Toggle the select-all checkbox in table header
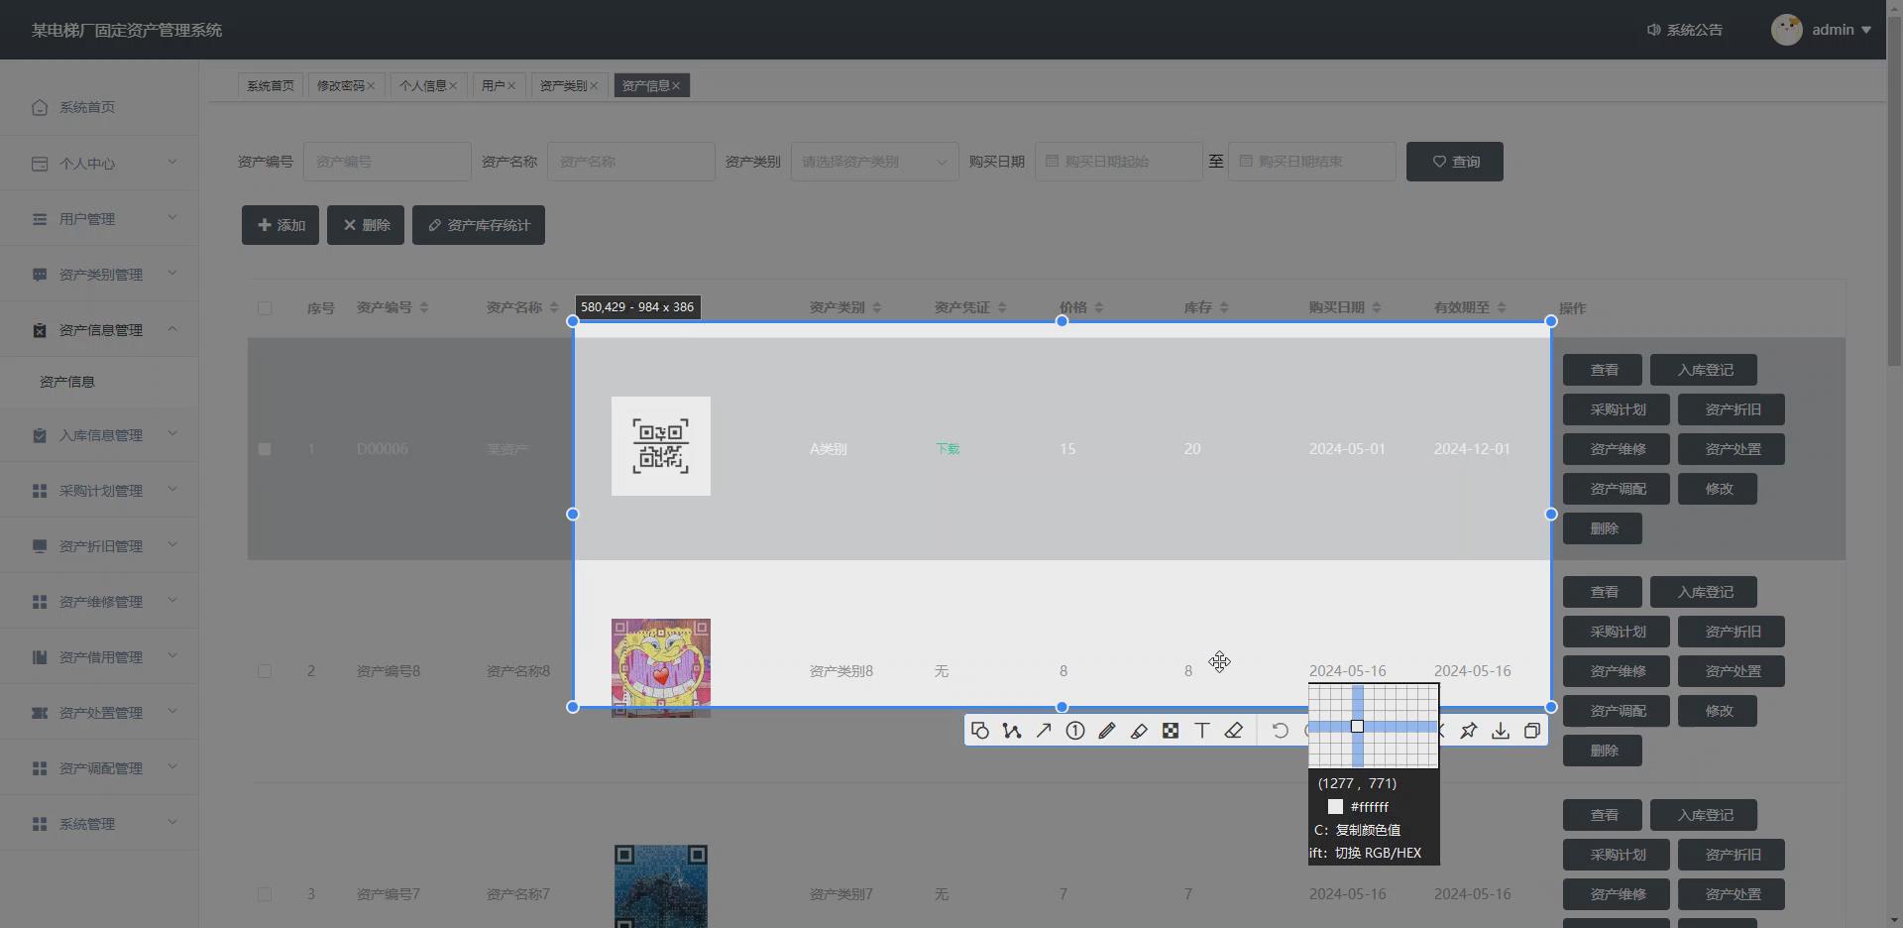This screenshot has width=1903, height=928. (x=265, y=308)
